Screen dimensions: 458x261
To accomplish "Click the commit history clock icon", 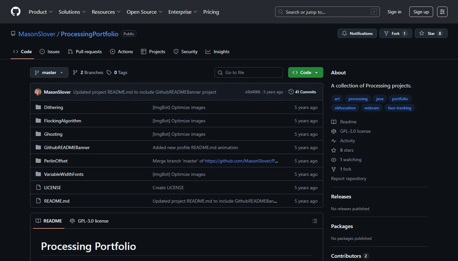I will pos(291,92).
